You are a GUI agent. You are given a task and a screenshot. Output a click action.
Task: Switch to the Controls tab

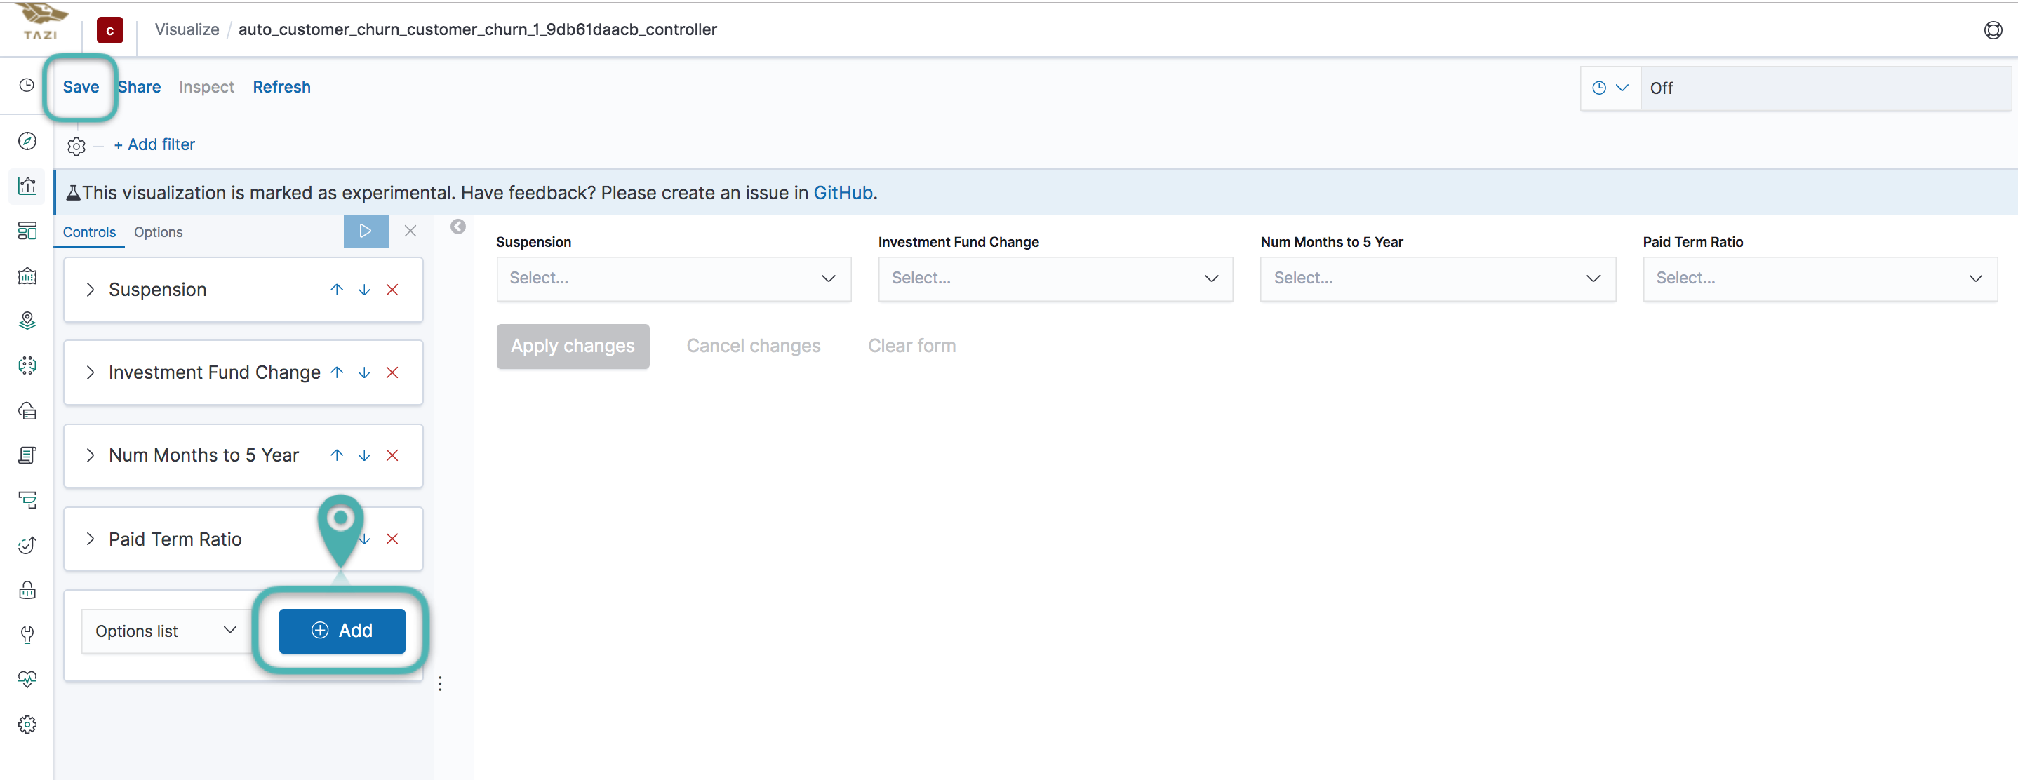pyautogui.click(x=89, y=233)
